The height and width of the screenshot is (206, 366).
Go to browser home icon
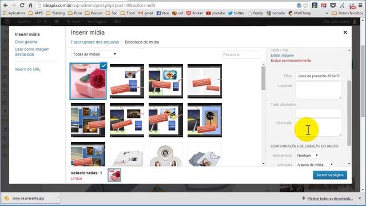[30, 5]
